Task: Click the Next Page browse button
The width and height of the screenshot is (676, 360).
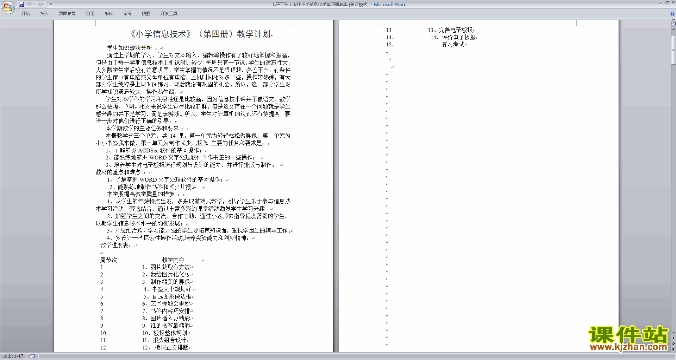Action: [x=674, y=349]
